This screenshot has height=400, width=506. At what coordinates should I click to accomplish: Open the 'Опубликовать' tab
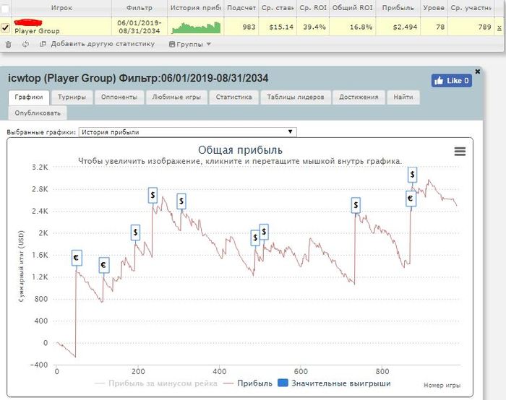click(x=38, y=113)
